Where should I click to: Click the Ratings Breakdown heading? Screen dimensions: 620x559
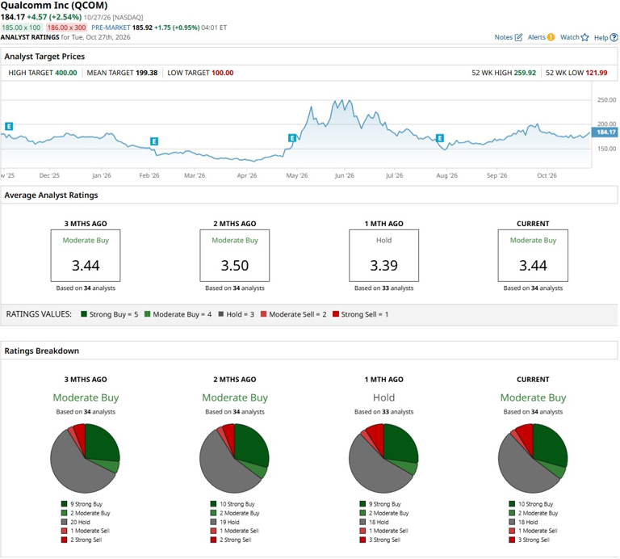pos(41,351)
